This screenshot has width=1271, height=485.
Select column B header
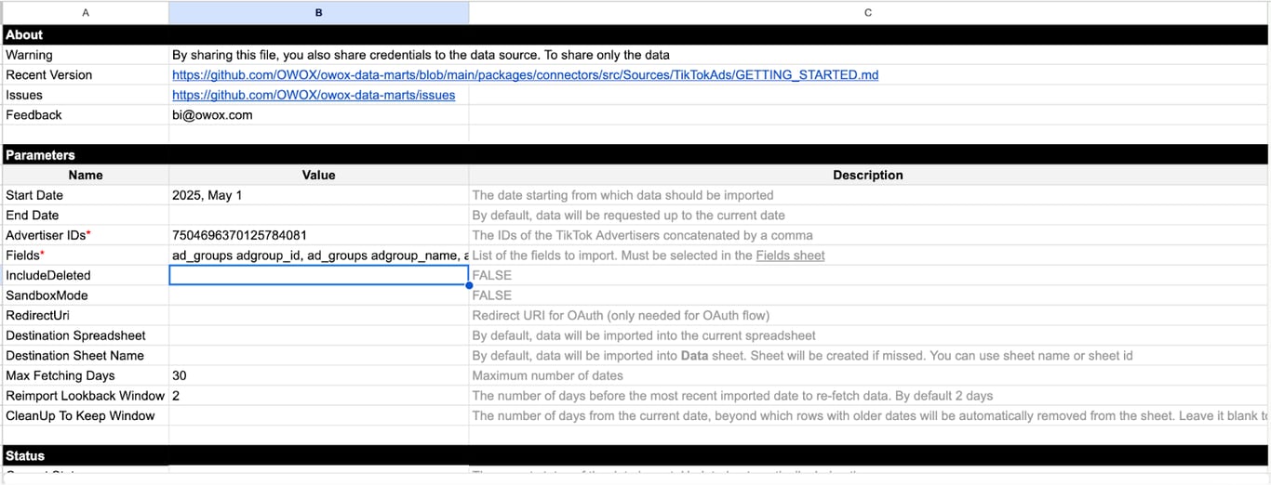(319, 12)
